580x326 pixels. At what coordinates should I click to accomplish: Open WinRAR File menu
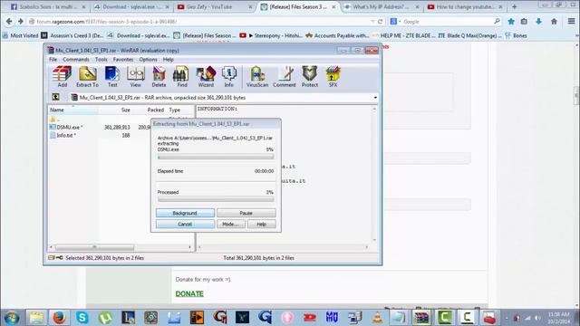53,60
